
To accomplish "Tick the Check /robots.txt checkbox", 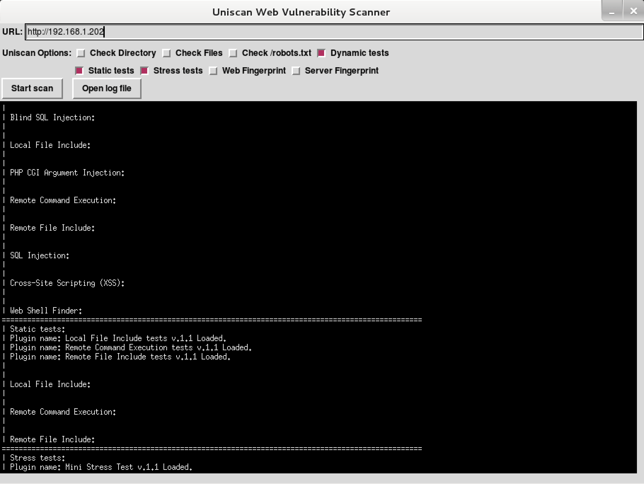I will pyautogui.click(x=233, y=53).
